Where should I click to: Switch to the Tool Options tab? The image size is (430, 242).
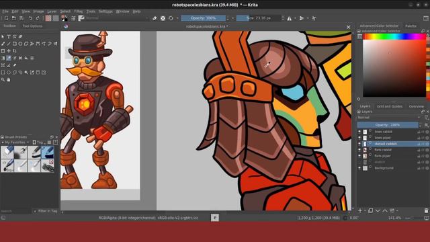(x=32, y=26)
